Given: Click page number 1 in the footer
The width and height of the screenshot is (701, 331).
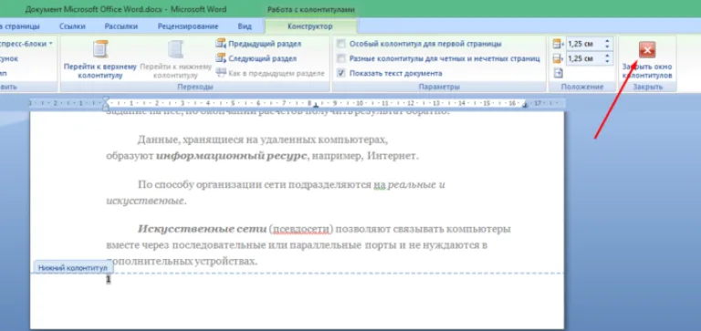Looking at the screenshot, I should (108, 279).
